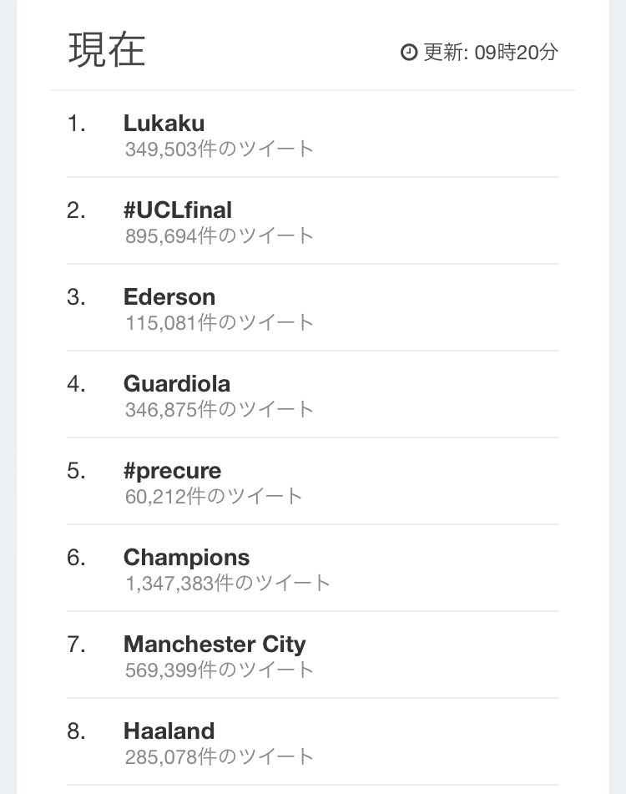Viewport: 626px width, 794px height.
Task: Click rank number 1. beside Lukaku
Action: click(x=76, y=124)
